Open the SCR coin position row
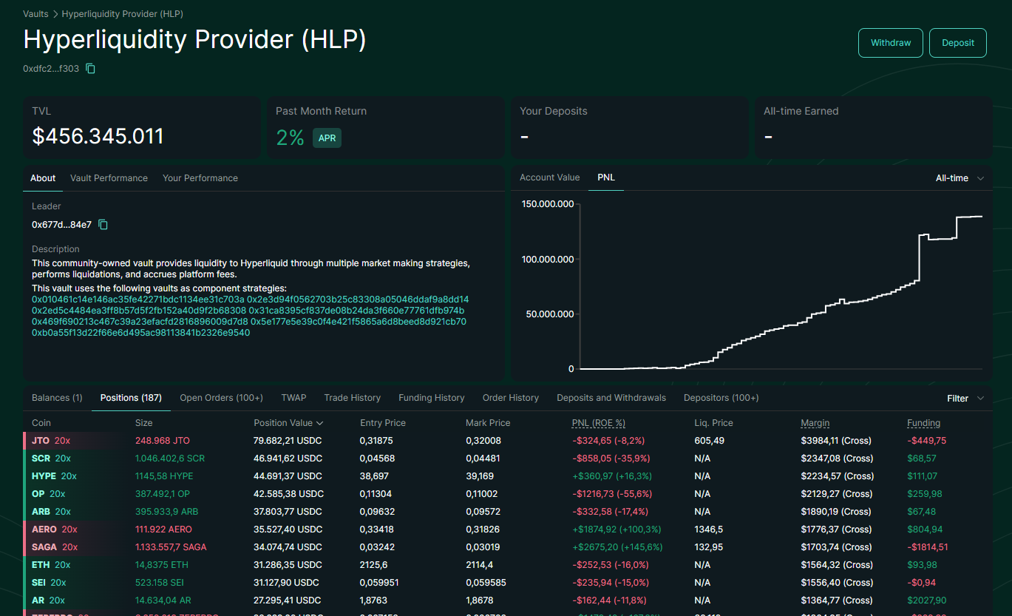Image resolution: width=1012 pixels, height=616 pixels. [41, 458]
